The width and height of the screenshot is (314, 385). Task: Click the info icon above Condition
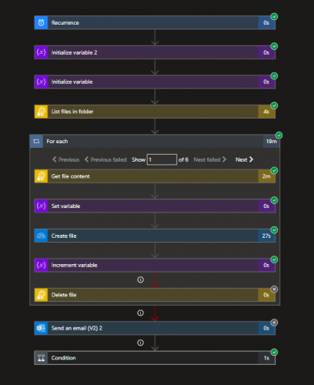click(x=140, y=343)
